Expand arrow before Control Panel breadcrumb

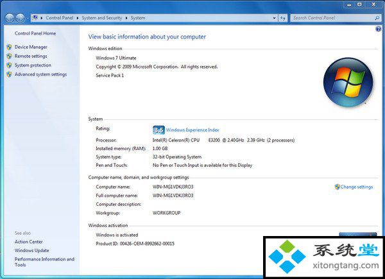tap(42, 18)
